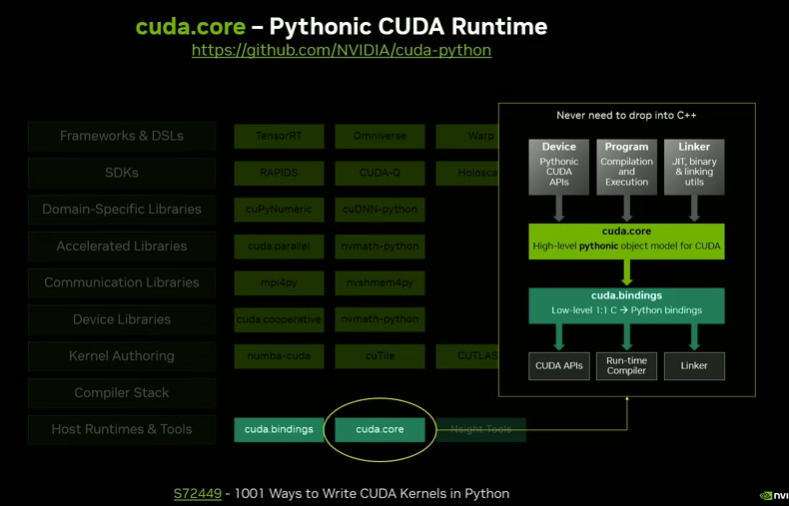Click the Holoscan box

click(467, 173)
